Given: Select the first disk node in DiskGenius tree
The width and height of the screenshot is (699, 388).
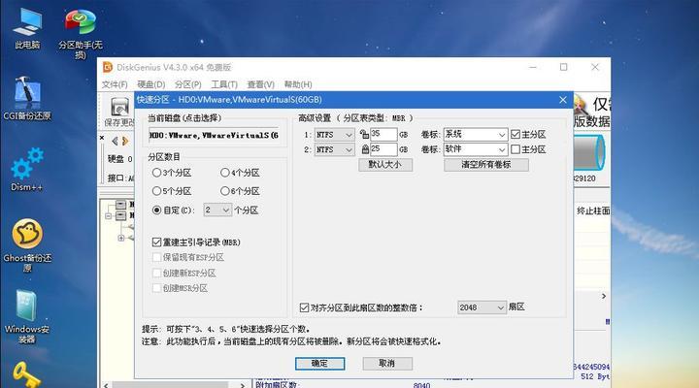Looking at the screenshot, I should [120, 205].
